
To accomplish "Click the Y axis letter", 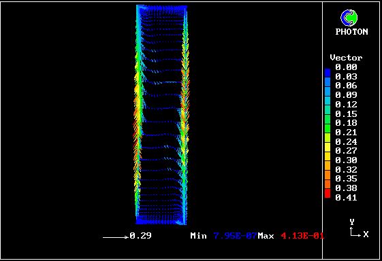I will point(352,222).
